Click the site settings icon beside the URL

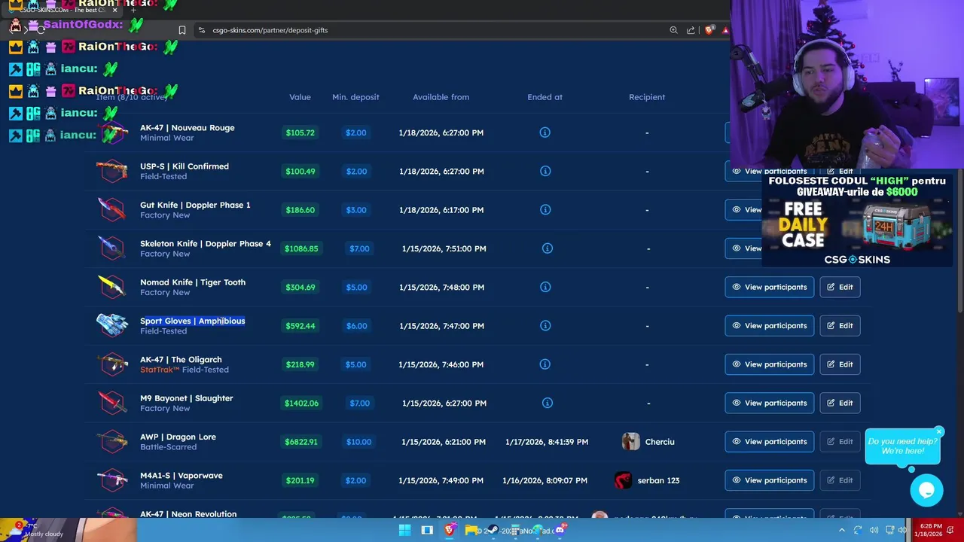pos(201,30)
